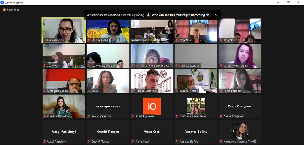Screen dimensions: 304x145
Task: Click the transcript visibility people icon
Action: pos(149,15)
